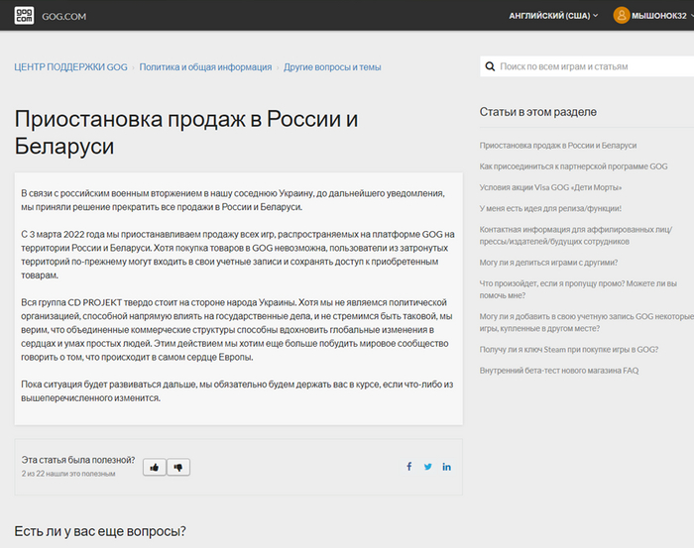Focus the search all games and articles field
Image resolution: width=694 pixels, height=548 pixels.
click(x=585, y=67)
